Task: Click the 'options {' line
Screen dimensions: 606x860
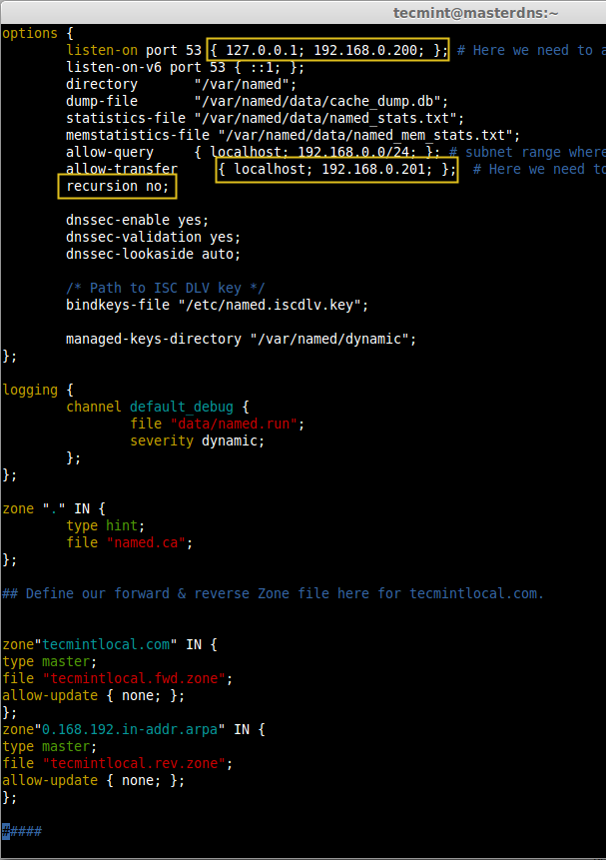Action: [x=38, y=33]
